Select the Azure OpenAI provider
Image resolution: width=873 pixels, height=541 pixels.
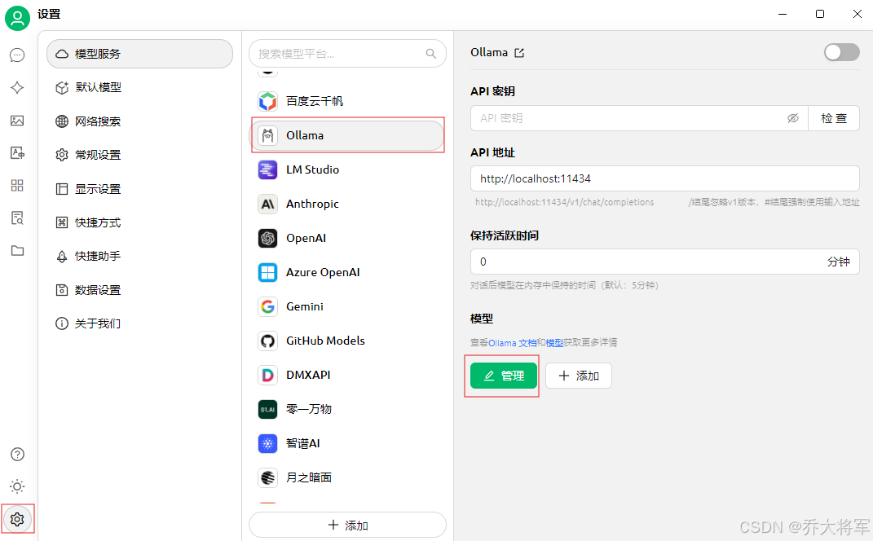click(x=347, y=272)
